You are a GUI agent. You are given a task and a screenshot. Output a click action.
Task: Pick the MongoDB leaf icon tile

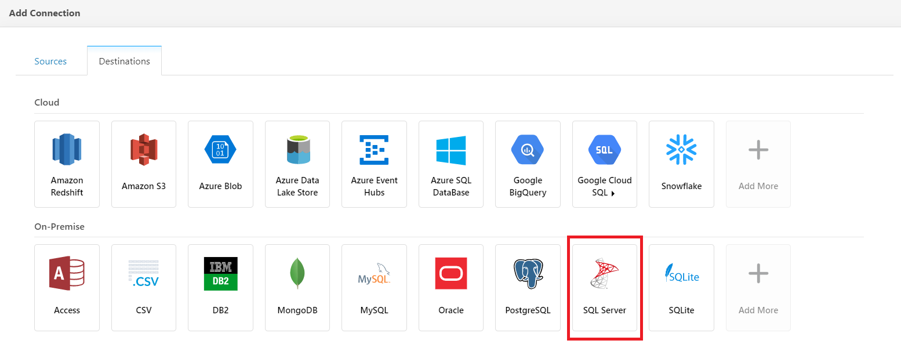(x=297, y=273)
